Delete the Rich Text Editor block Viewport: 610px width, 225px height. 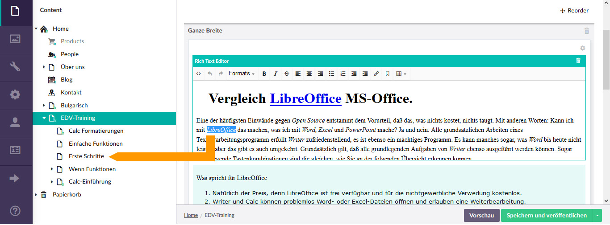(578, 61)
